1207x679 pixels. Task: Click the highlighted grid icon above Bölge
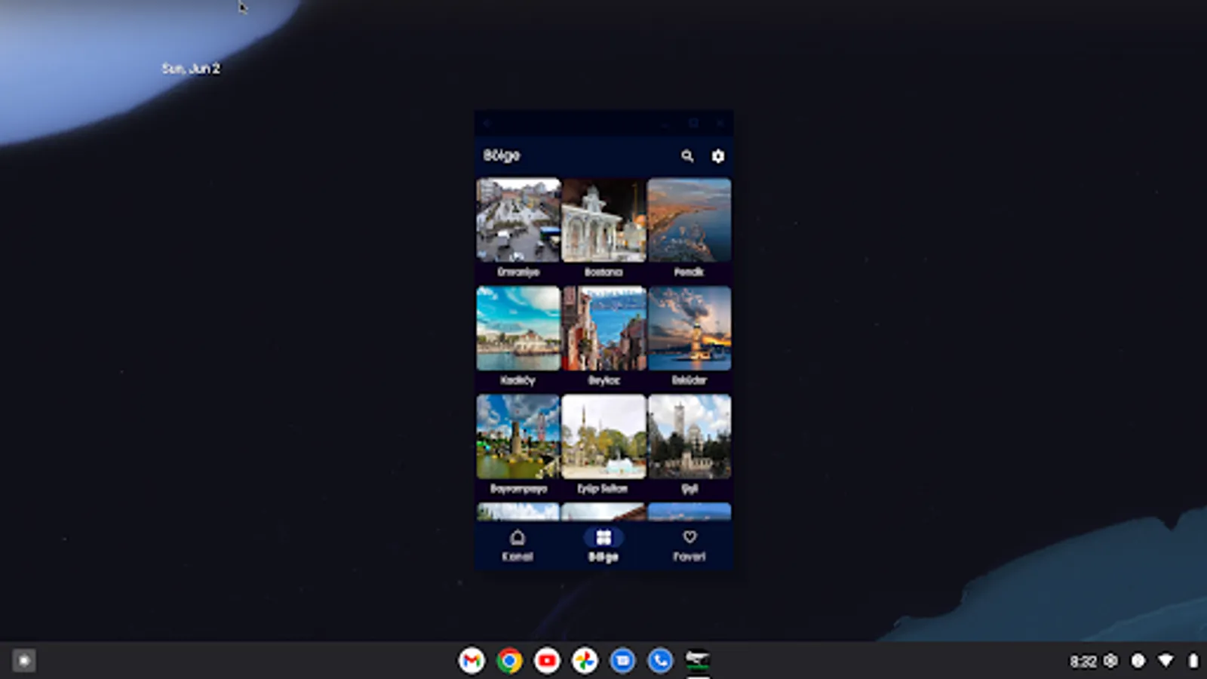603,537
